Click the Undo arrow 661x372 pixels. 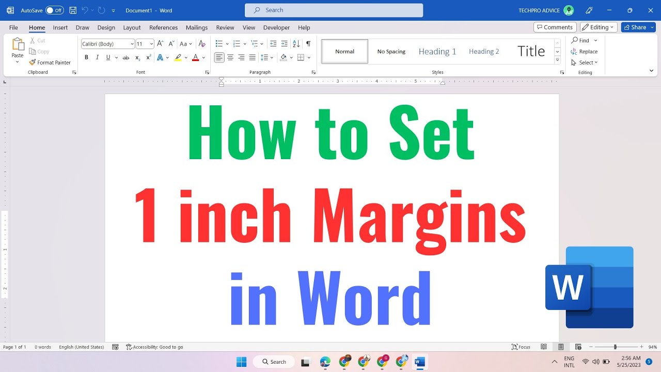coord(85,10)
